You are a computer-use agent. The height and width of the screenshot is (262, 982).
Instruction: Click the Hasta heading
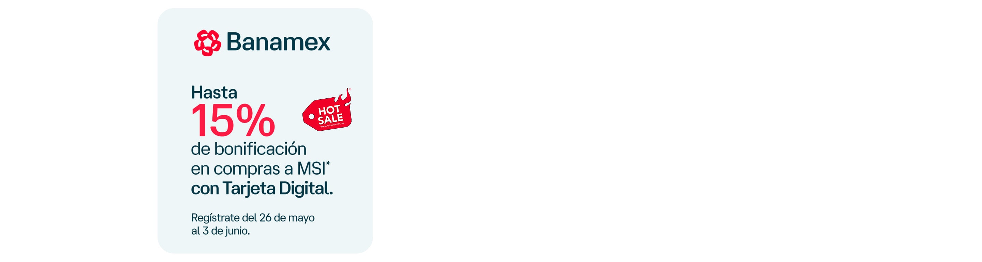[x=214, y=93]
